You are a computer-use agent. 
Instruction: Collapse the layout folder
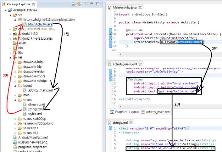(x=15, y=86)
